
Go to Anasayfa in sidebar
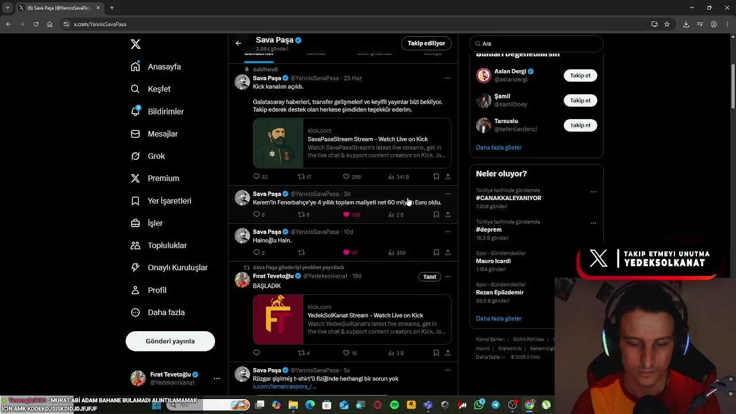click(156, 67)
